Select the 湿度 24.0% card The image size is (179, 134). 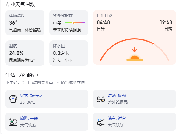[25, 53]
